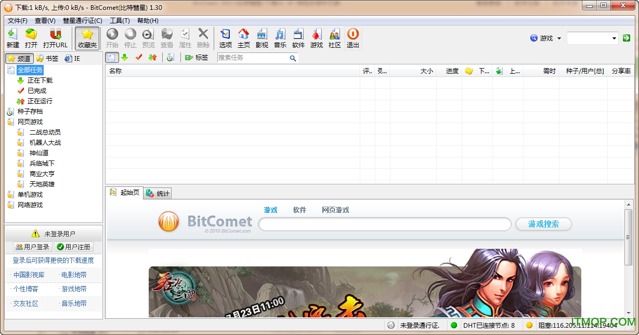
Task: Open the top-right search combo box arrow
Action: (614, 38)
